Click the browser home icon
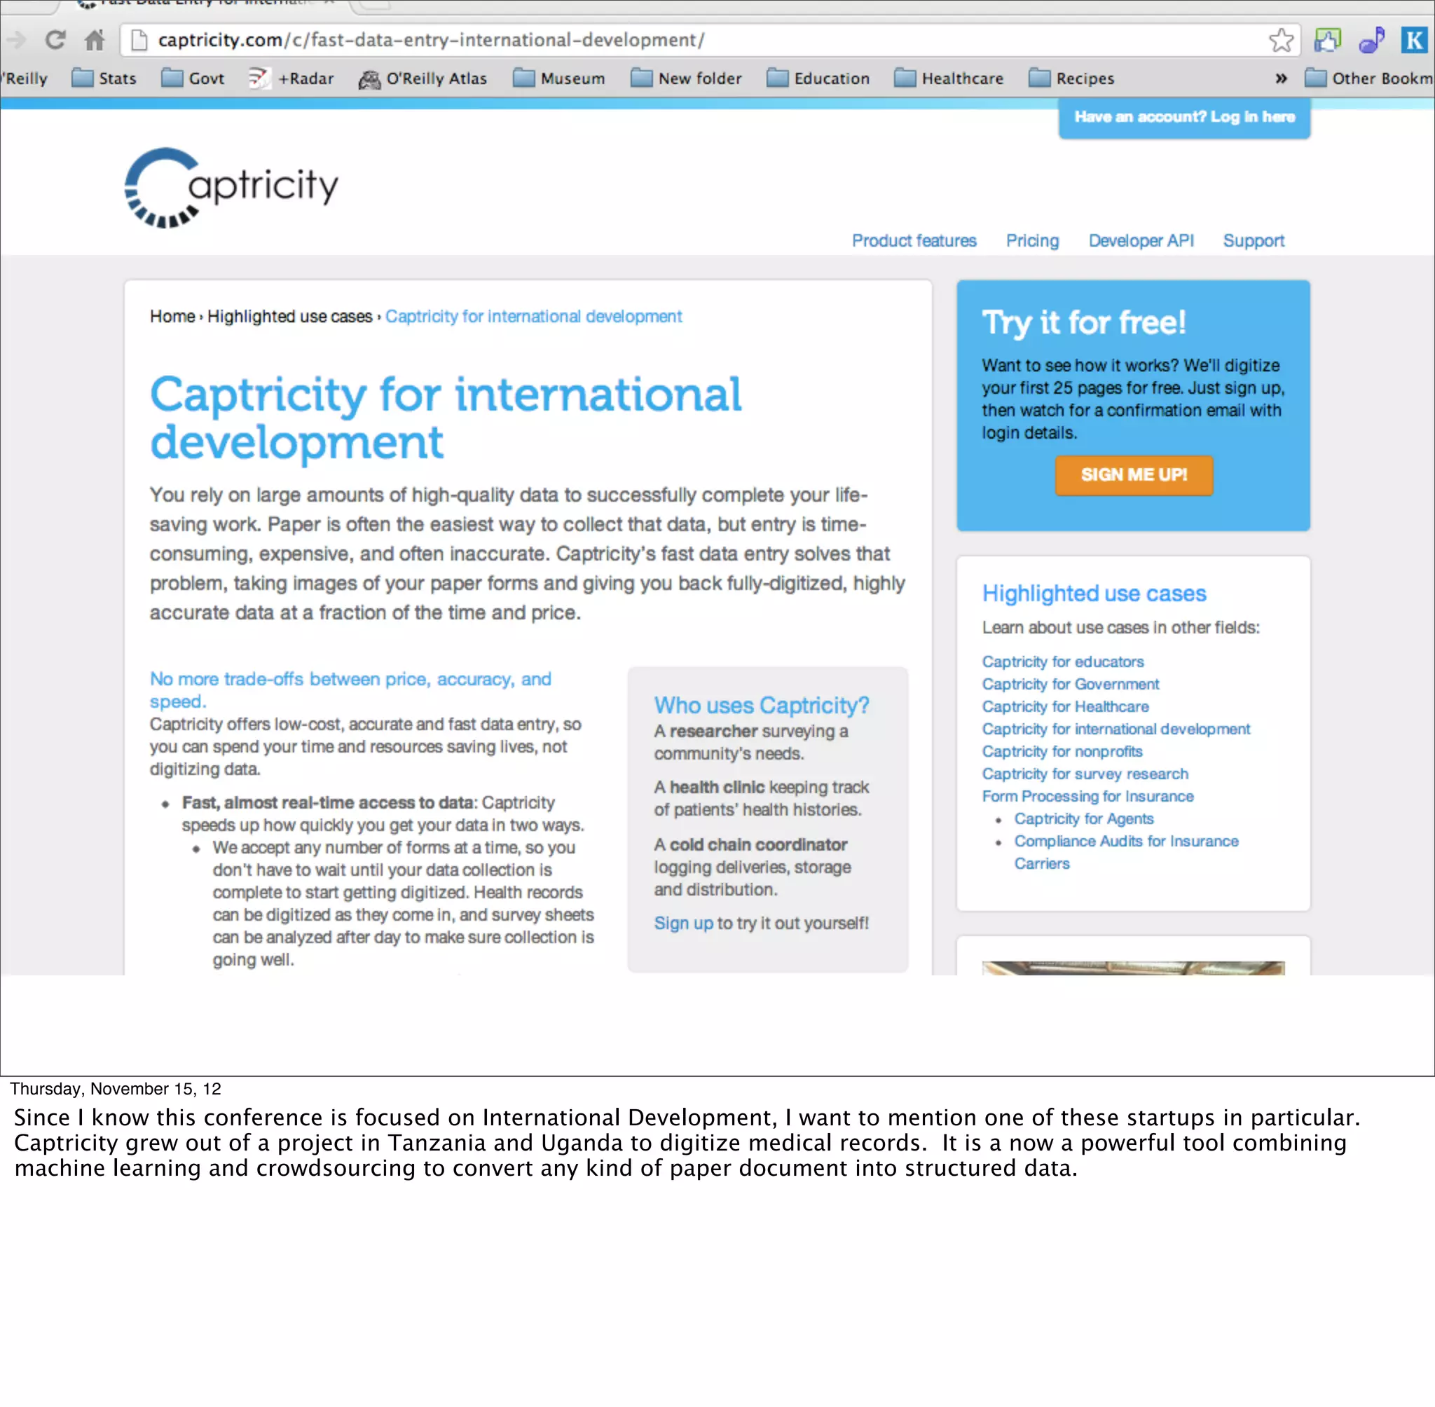 [x=95, y=39]
